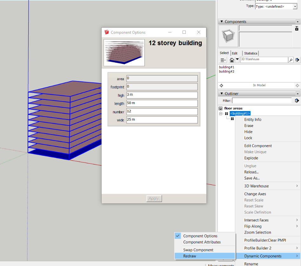Click the In Model forward navigation arrow
The width and height of the screenshot is (301, 266).
(297, 85)
